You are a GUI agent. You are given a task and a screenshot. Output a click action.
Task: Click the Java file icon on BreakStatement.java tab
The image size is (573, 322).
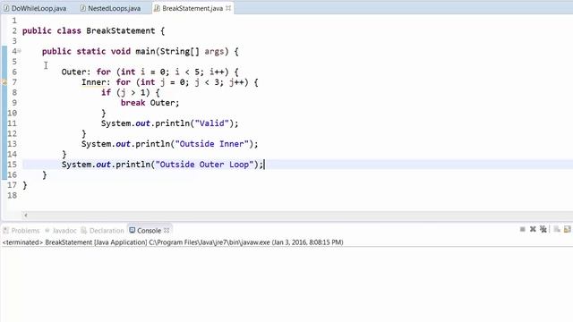point(158,8)
